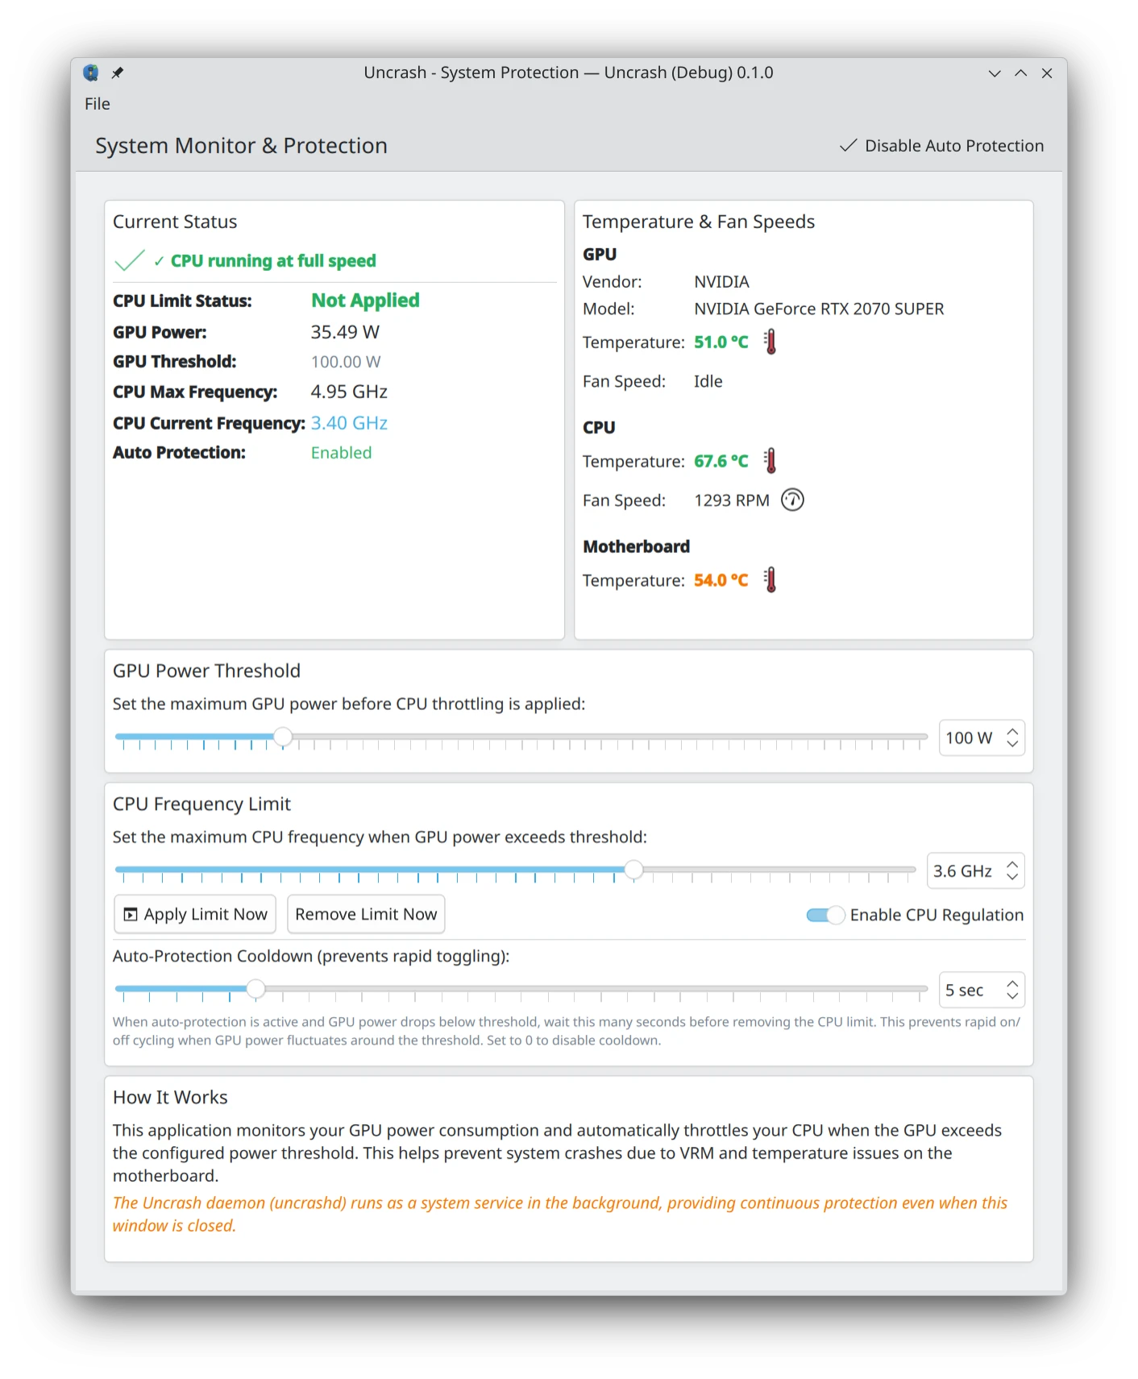
Task: Click the Auto-Protection Cooldown slider handle
Action: point(255,989)
